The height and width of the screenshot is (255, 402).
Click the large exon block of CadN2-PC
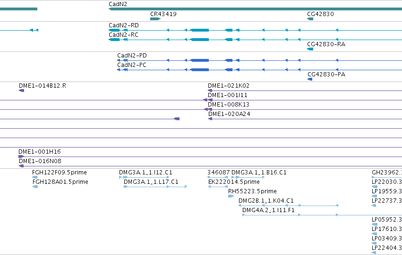click(199, 70)
